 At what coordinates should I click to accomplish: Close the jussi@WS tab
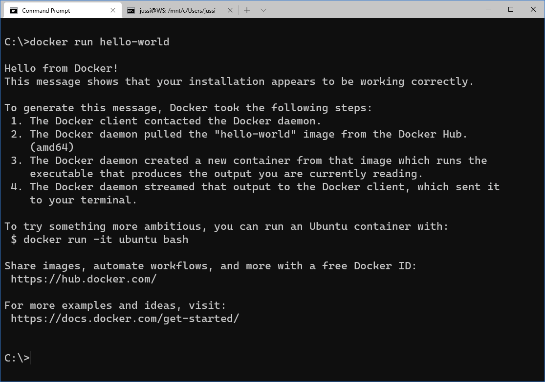pyautogui.click(x=230, y=10)
